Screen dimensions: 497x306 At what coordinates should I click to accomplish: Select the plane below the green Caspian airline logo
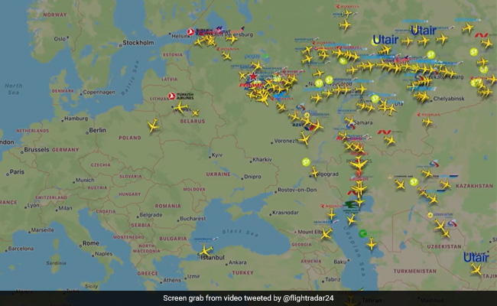(x=371, y=244)
